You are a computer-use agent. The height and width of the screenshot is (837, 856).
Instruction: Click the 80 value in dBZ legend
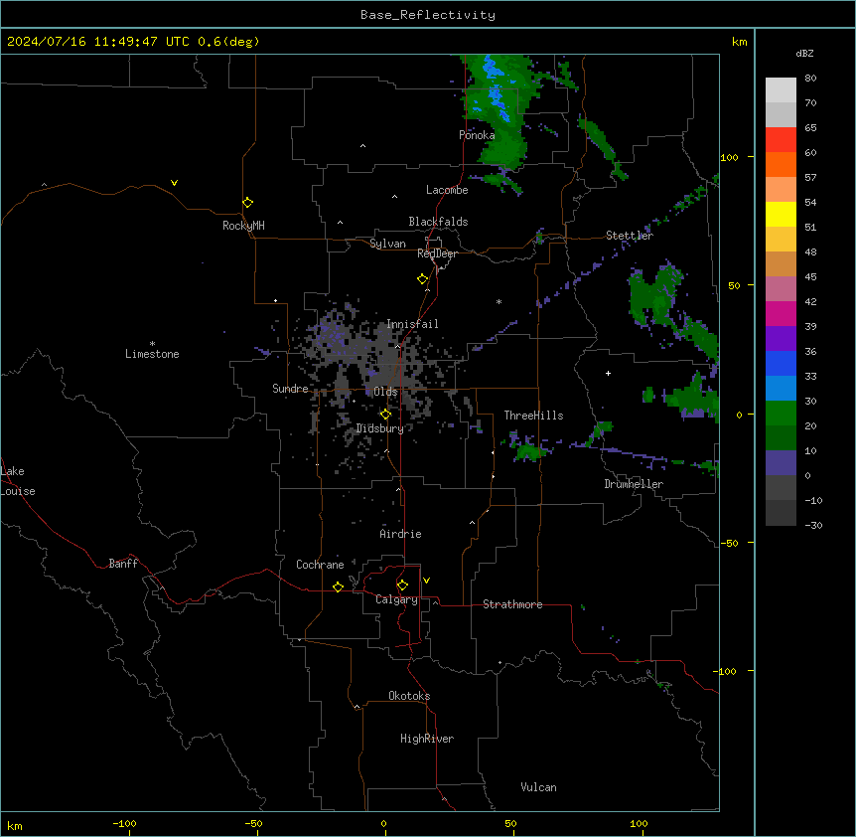click(x=810, y=79)
